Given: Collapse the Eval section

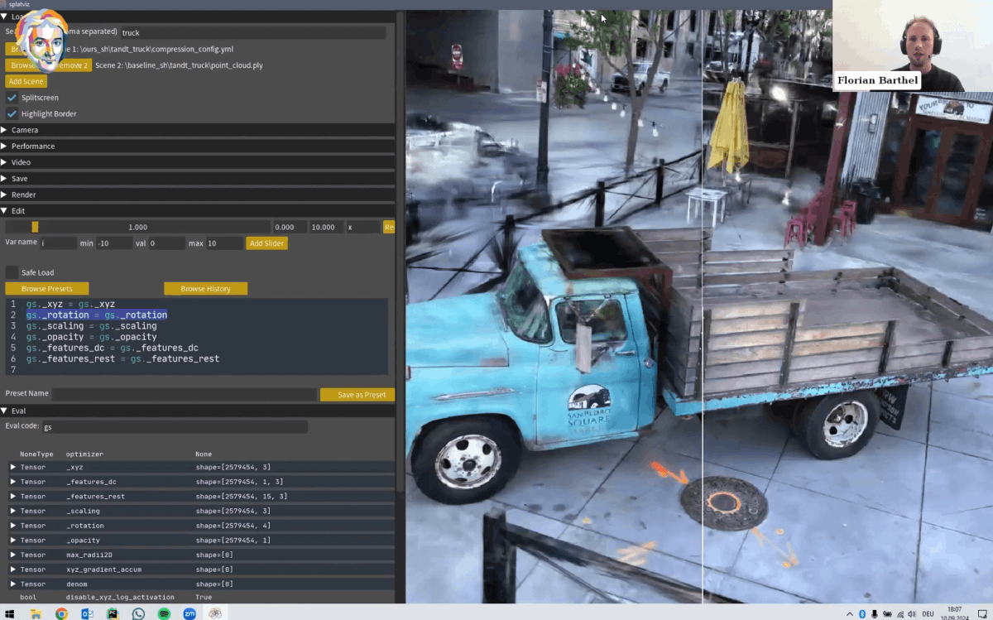Looking at the screenshot, I should tap(197, 411).
